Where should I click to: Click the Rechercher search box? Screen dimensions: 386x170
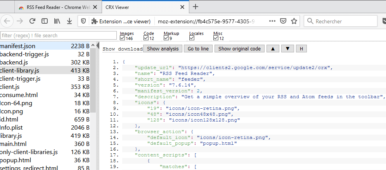[x=341, y=21]
